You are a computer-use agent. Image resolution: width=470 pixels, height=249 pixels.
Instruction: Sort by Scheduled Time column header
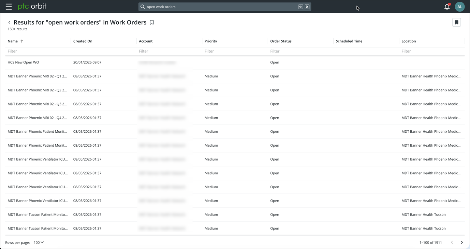click(349, 41)
